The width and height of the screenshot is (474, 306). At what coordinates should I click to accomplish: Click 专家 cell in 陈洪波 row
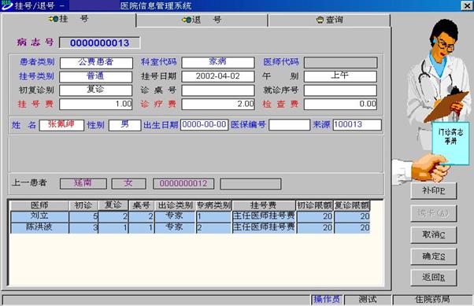pyautogui.click(x=175, y=227)
